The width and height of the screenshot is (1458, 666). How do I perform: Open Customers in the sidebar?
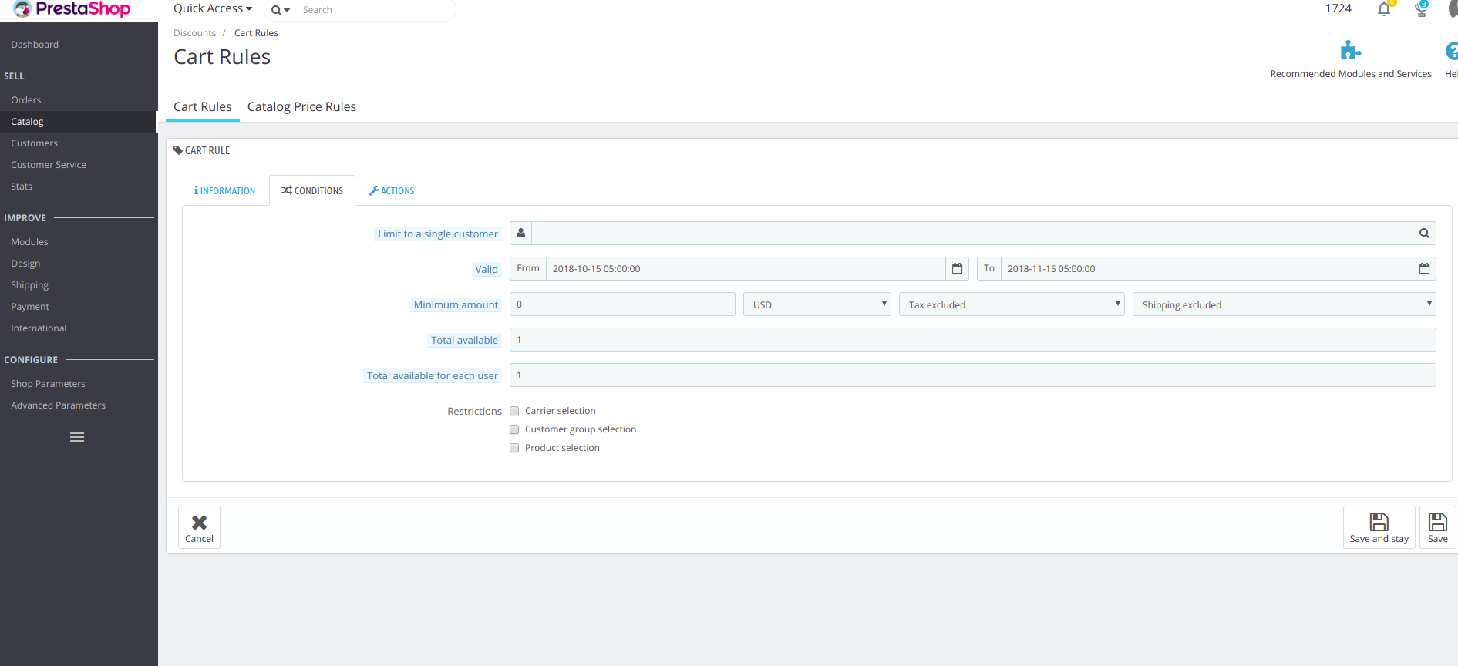(x=35, y=143)
